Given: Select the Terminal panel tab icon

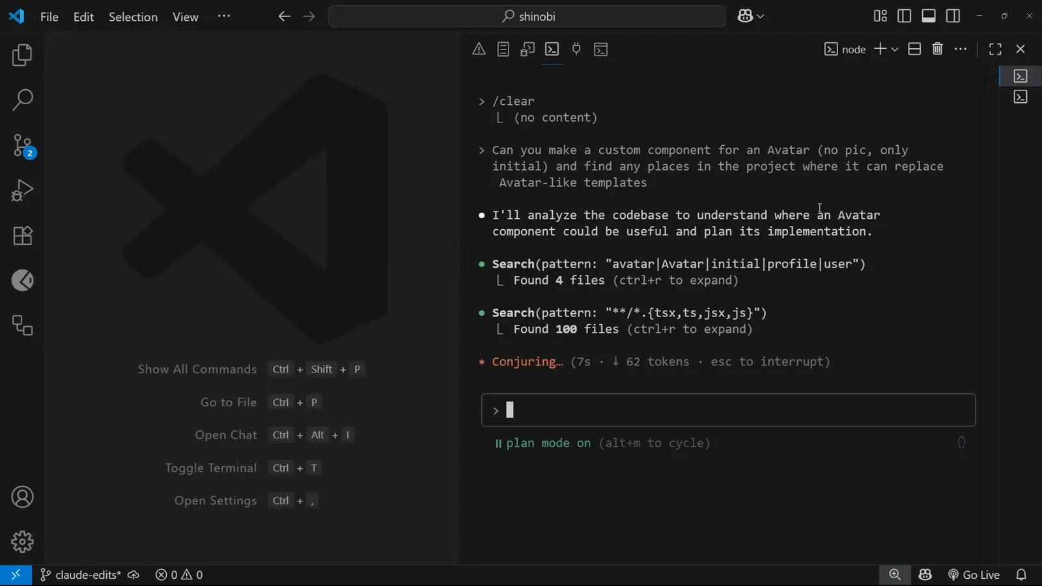Looking at the screenshot, I should pyautogui.click(x=552, y=49).
